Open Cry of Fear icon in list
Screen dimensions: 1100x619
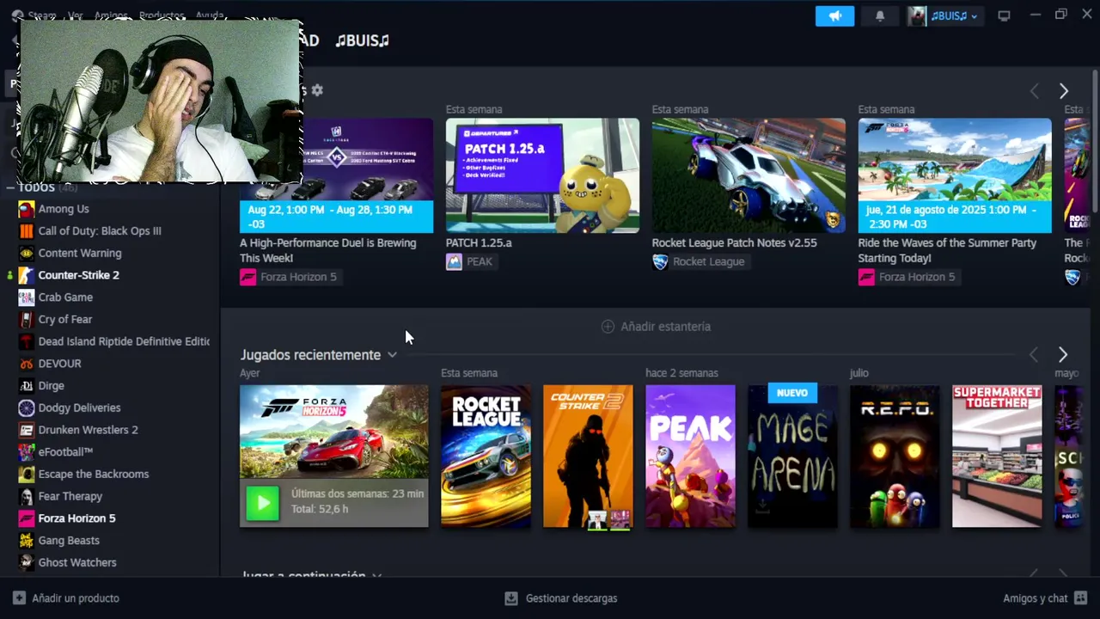point(27,319)
